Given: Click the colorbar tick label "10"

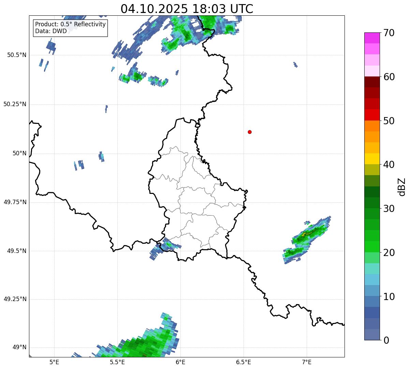Looking at the screenshot, I should pos(389,297).
